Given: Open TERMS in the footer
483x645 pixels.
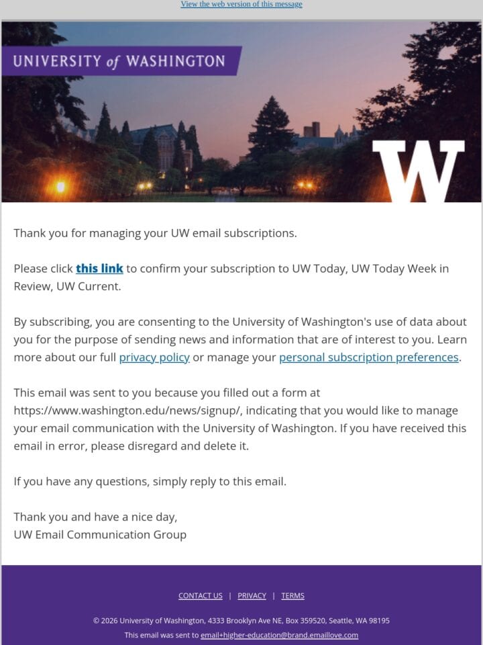Looking at the screenshot, I should click(293, 596).
